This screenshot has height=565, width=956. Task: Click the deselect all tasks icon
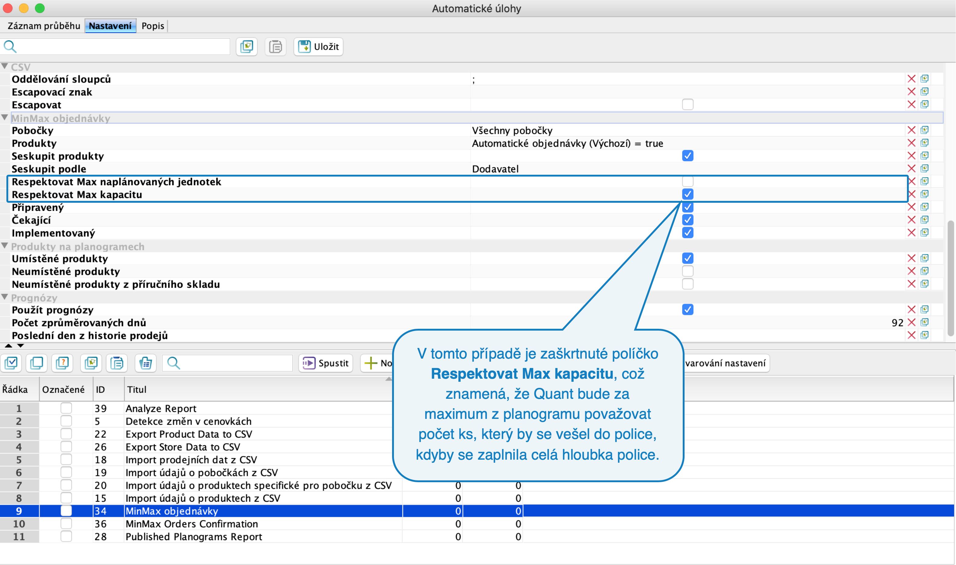click(x=37, y=363)
